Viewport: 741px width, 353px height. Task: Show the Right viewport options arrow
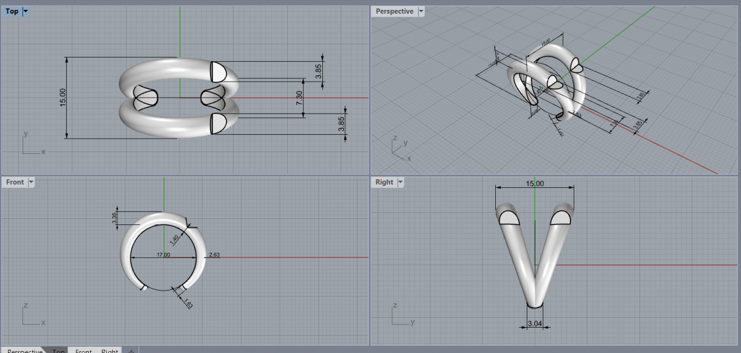pos(400,182)
